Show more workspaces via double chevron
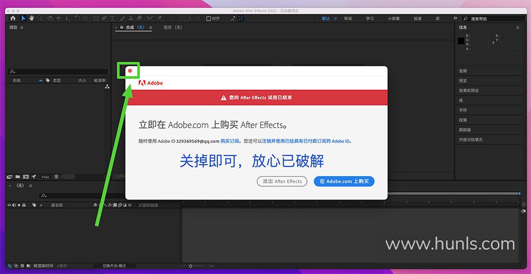 click(455, 18)
